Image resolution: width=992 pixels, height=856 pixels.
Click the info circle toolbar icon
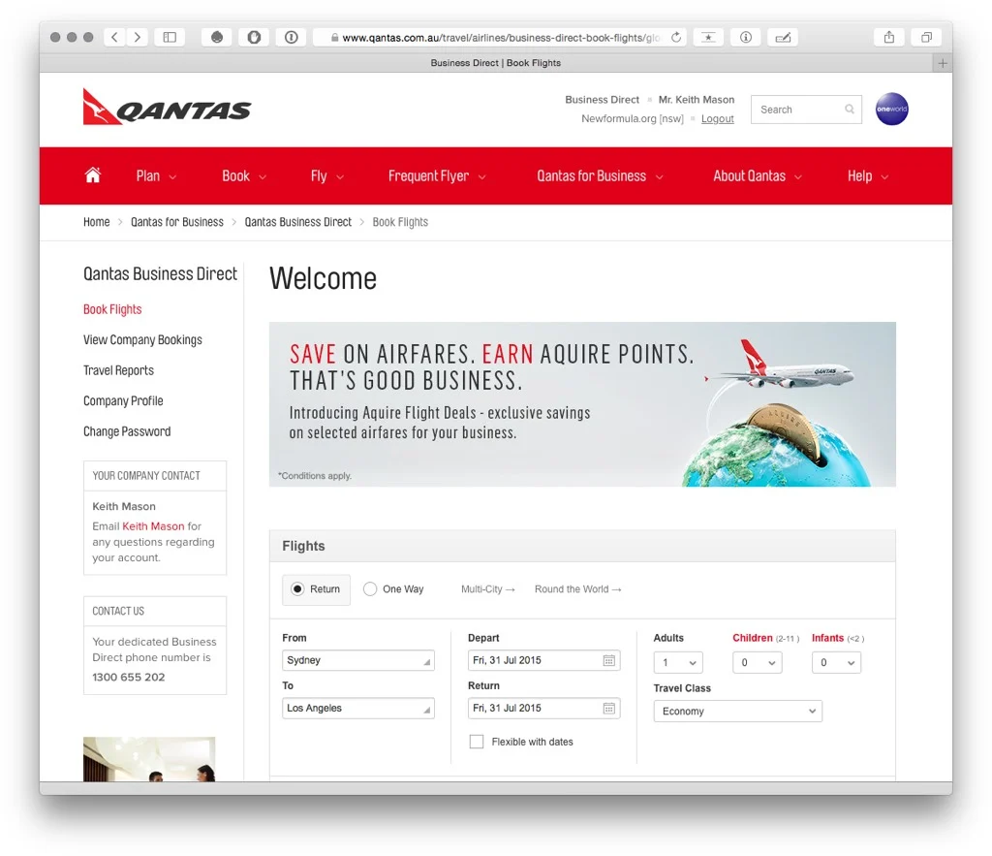pyautogui.click(x=746, y=38)
